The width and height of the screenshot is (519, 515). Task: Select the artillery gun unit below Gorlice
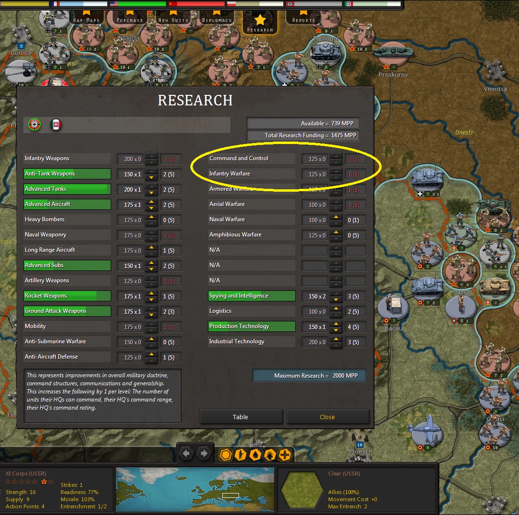(21, 72)
